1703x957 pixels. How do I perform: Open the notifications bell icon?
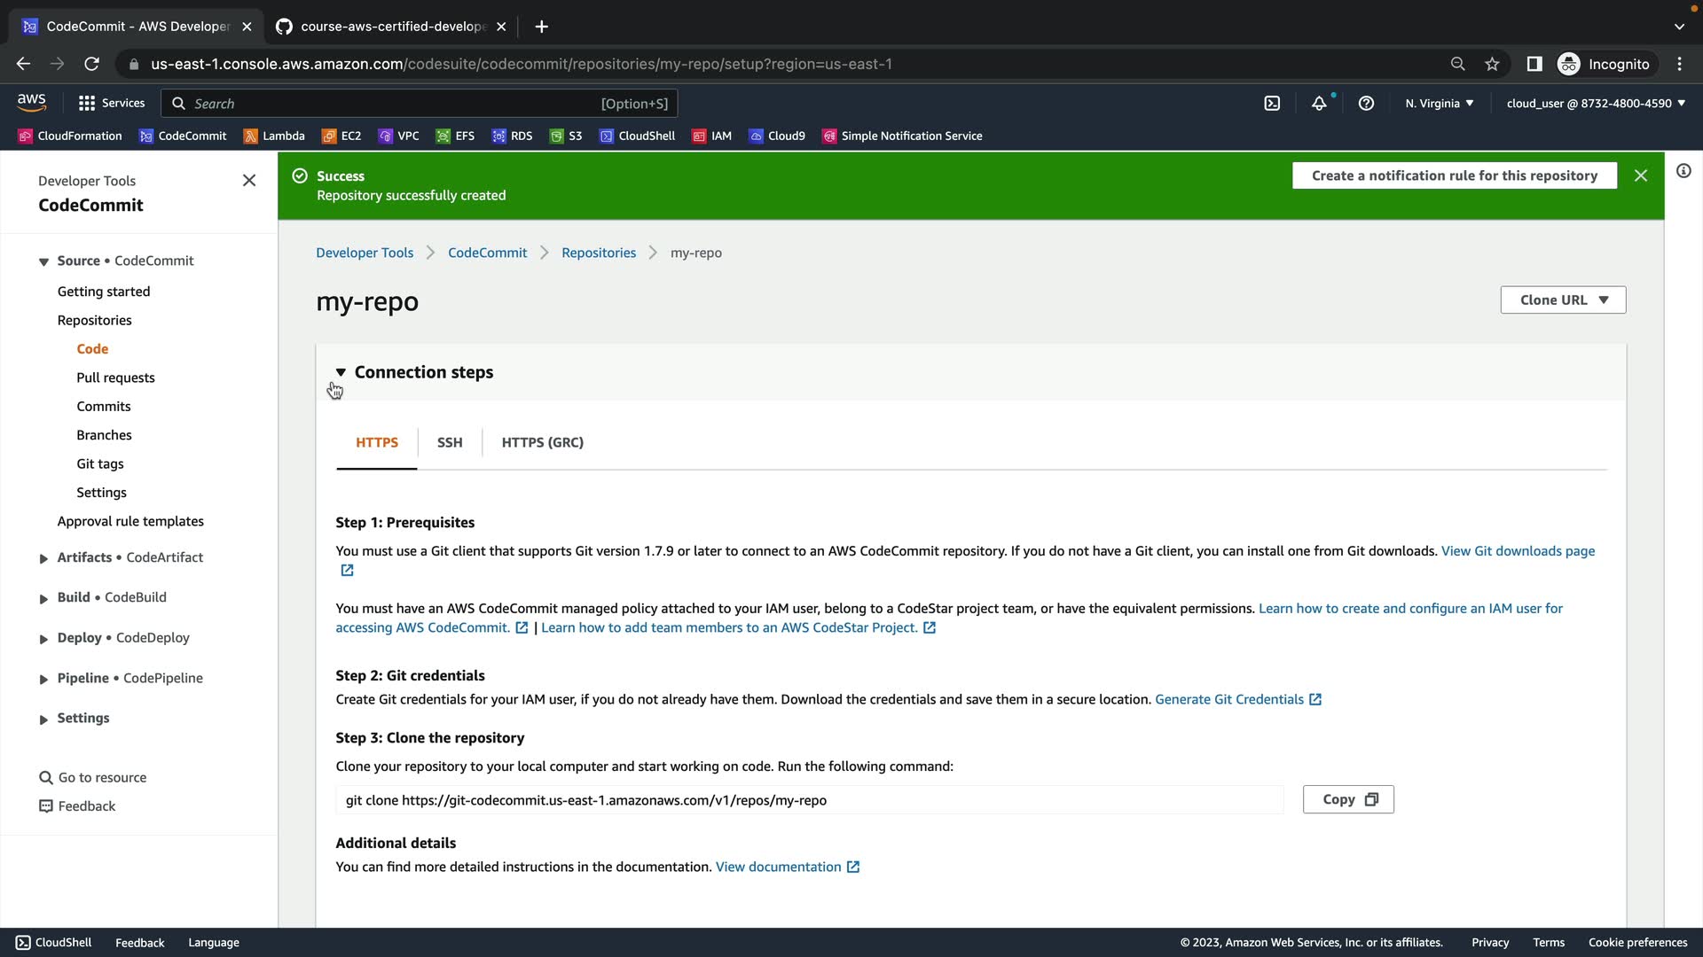pos(1319,104)
